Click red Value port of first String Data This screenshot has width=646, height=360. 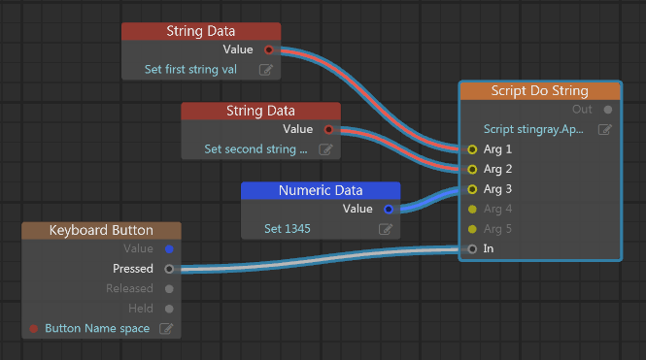pos(269,49)
